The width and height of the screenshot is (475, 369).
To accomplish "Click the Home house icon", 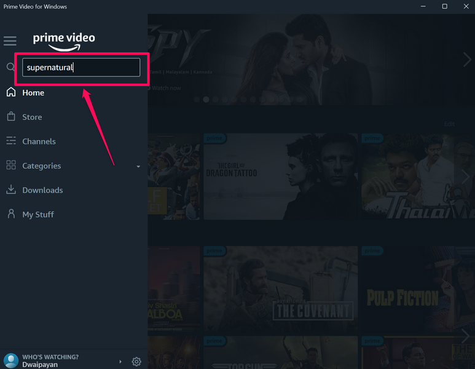I will (x=11, y=92).
